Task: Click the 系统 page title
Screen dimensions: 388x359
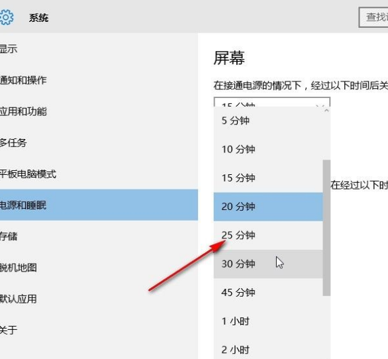Action: (x=38, y=18)
